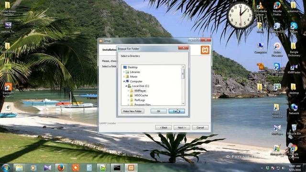Expand the KMPlayer folder node
The height and width of the screenshot is (172, 306).
[x=129, y=91]
